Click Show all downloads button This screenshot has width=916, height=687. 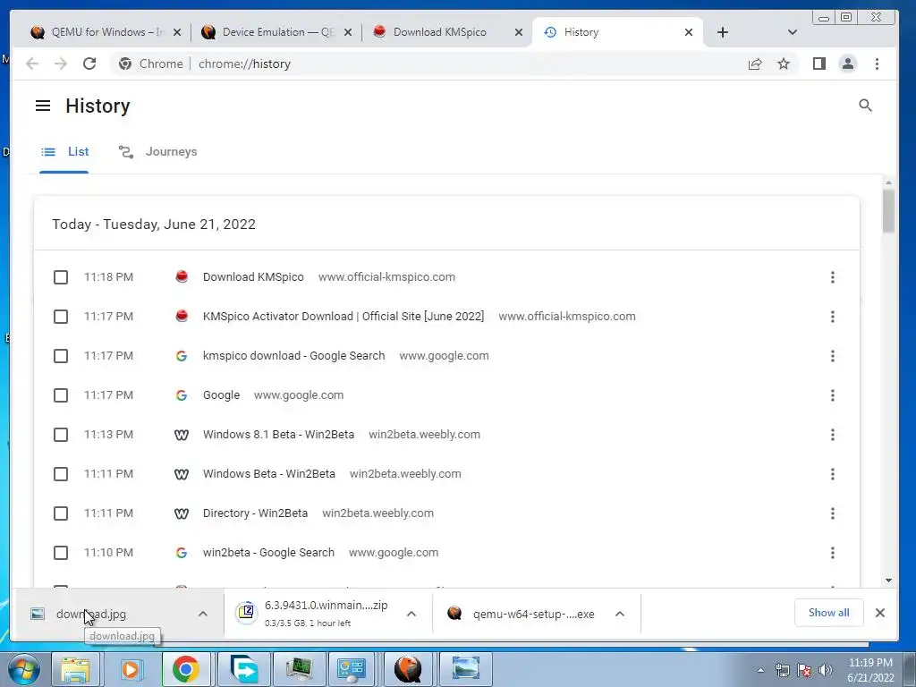click(x=828, y=613)
